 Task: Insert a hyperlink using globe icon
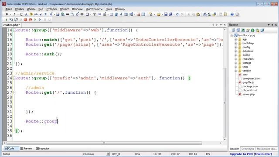pos(63,14)
